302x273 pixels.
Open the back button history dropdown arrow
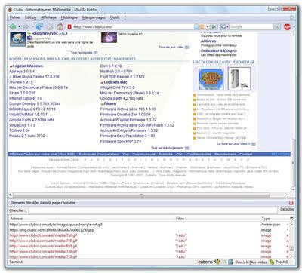(19, 26)
